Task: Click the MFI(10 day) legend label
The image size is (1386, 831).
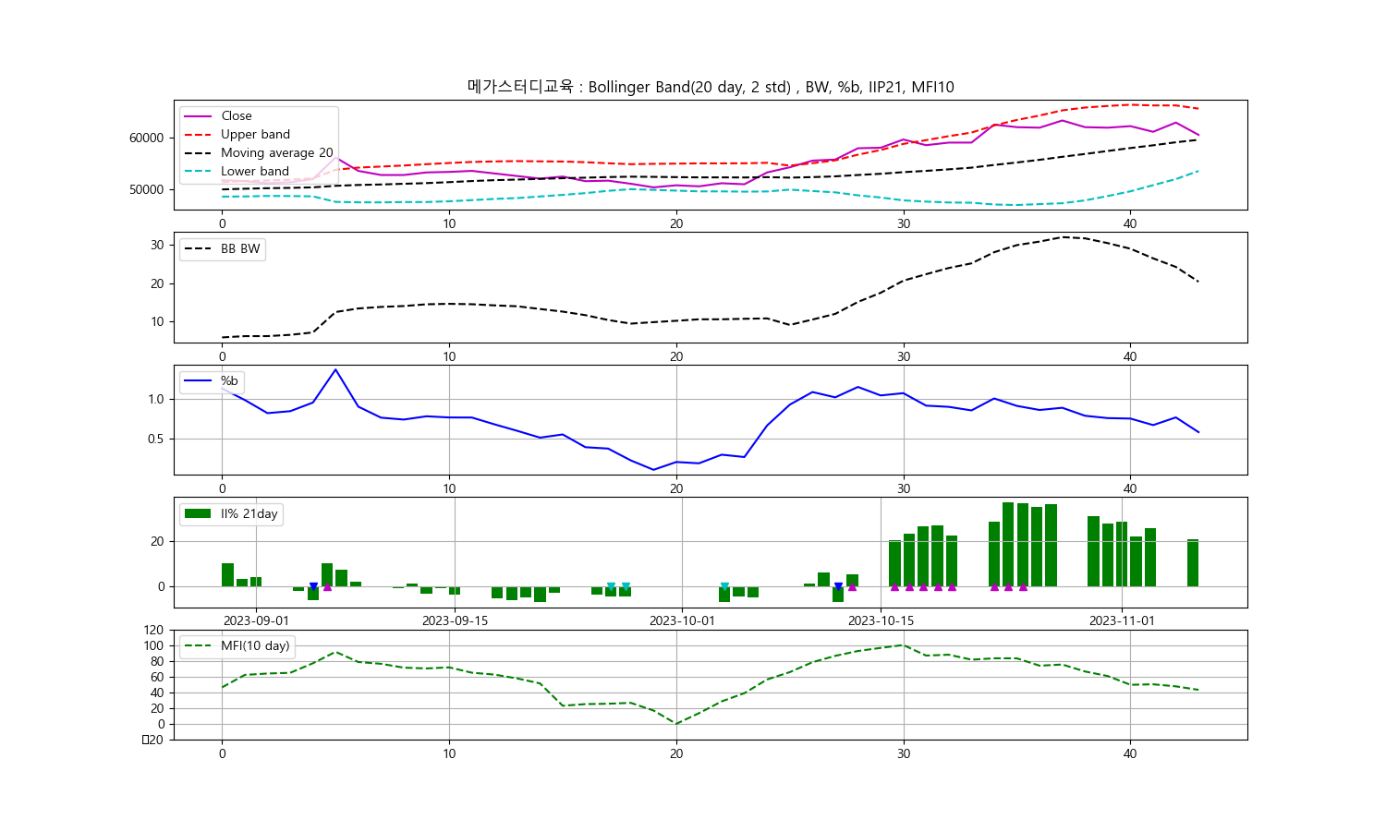Action: [x=255, y=646]
